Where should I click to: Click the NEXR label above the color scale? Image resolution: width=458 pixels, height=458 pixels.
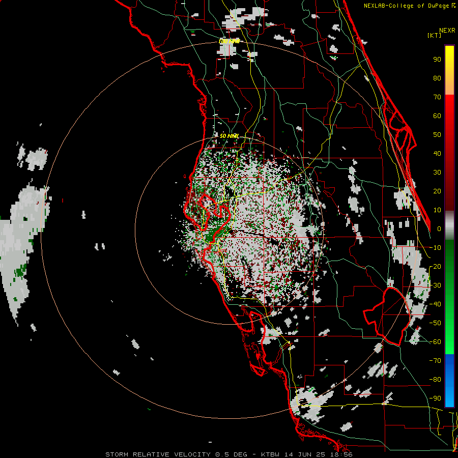pos(447,31)
